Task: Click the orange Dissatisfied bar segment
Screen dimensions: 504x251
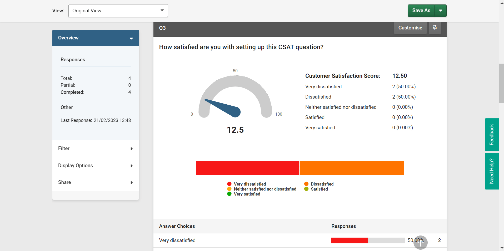Action: tap(352, 168)
